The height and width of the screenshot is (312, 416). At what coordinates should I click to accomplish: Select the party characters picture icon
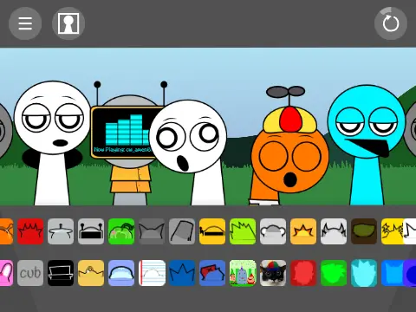pyautogui.click(x=243, y=273)
